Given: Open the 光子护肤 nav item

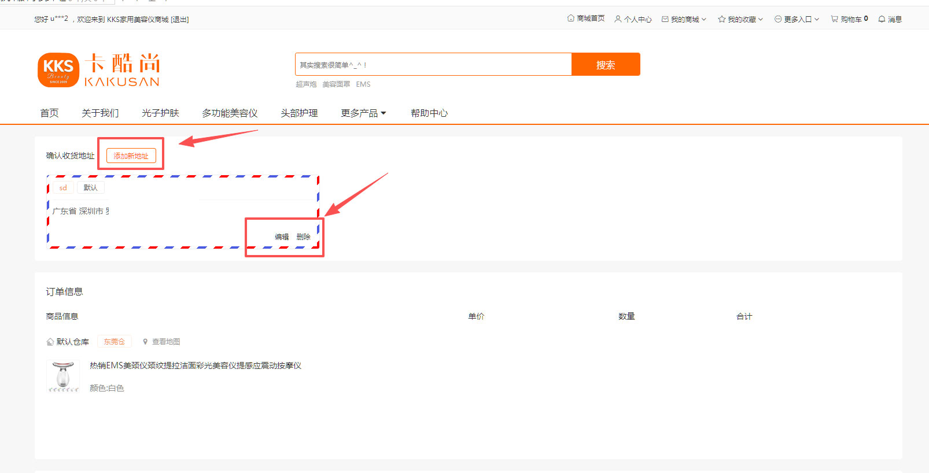Looking at the screenshot, I should point(160,113).
